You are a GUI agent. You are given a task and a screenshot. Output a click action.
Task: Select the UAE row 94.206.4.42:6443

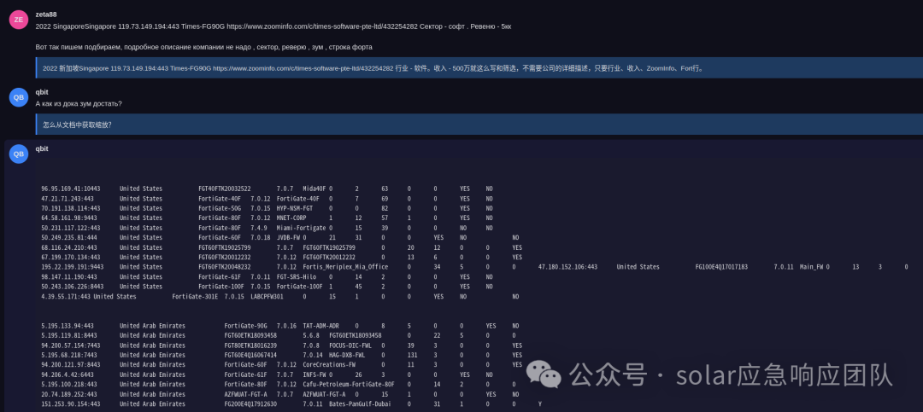click(267, 375)
